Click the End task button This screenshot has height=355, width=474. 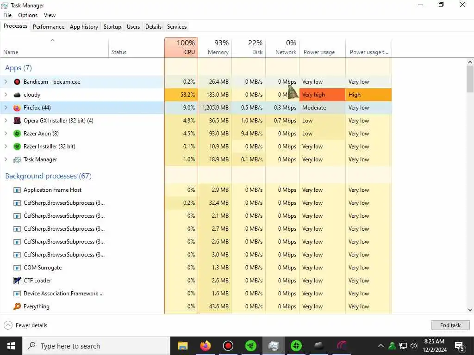450,325
